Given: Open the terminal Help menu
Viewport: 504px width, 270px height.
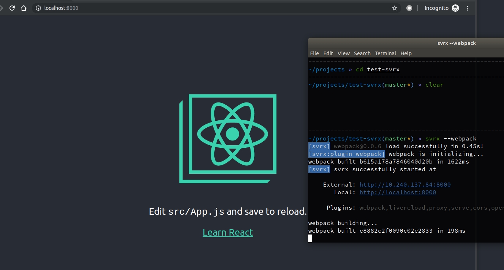Looking at the screenshot, I should click(406, 53).
